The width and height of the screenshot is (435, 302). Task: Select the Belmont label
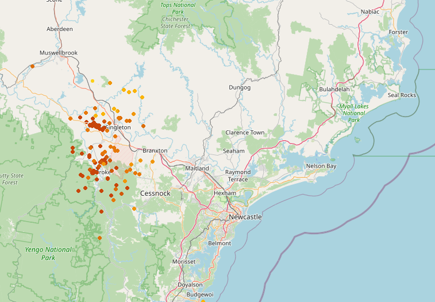pos(220,243)
